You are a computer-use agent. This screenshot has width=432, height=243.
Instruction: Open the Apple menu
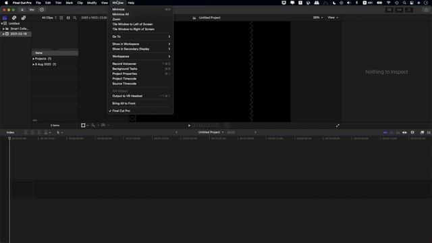pyautogui.click(x=6, y=3)
